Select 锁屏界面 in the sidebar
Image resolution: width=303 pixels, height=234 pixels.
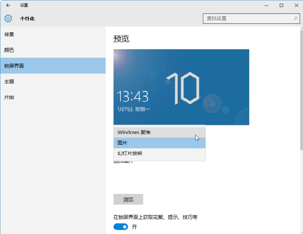pos(14,66)
